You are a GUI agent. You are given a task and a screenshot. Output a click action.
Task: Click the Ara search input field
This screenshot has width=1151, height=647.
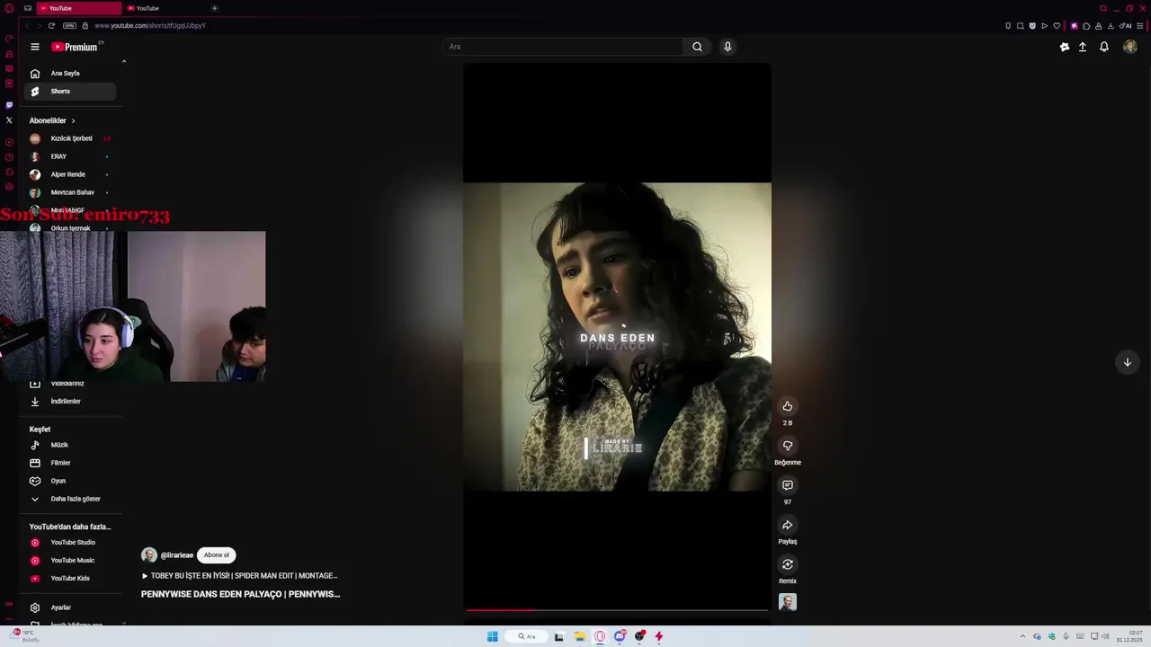point(563,47)
